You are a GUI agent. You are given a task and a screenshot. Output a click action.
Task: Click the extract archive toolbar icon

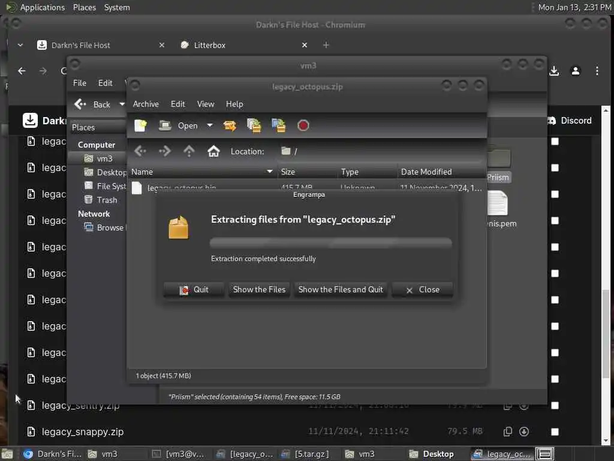point(230,125)
